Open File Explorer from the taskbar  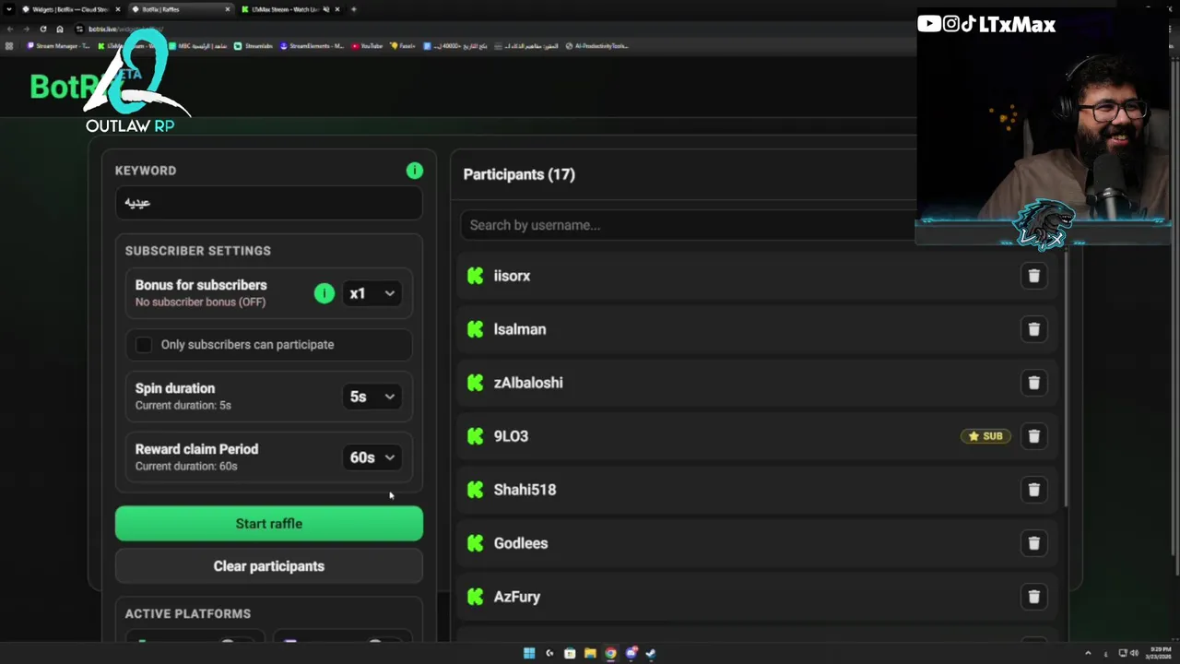point(590,653)
